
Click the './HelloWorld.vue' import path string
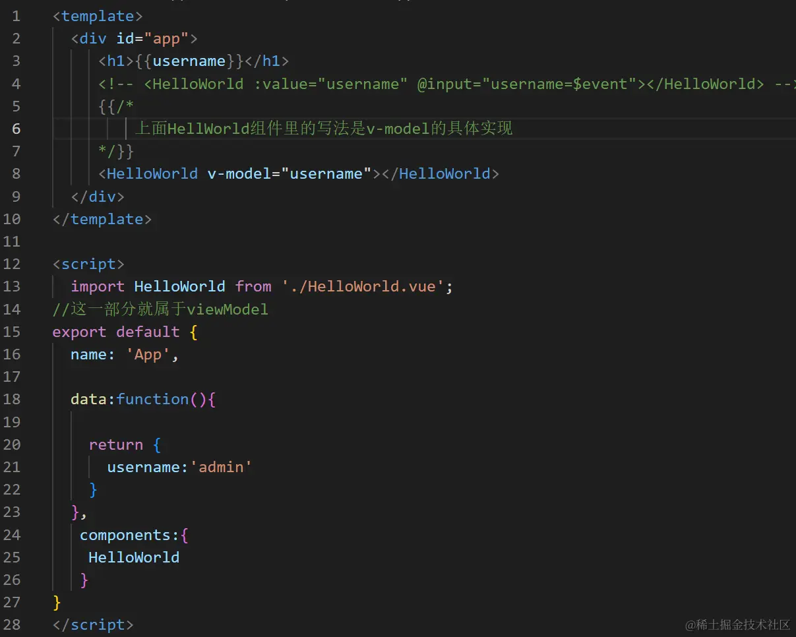[363, 286]
